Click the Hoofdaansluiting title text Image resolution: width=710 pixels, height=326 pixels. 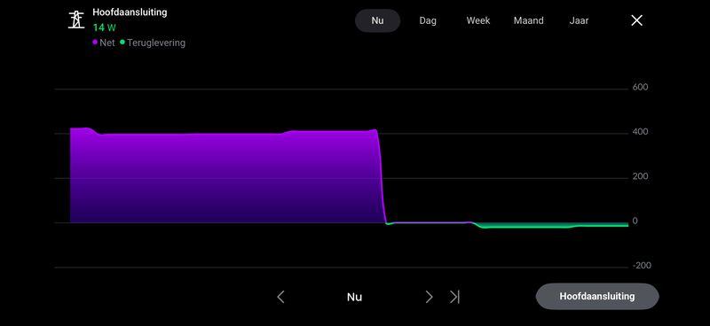[x=130, y=12]
